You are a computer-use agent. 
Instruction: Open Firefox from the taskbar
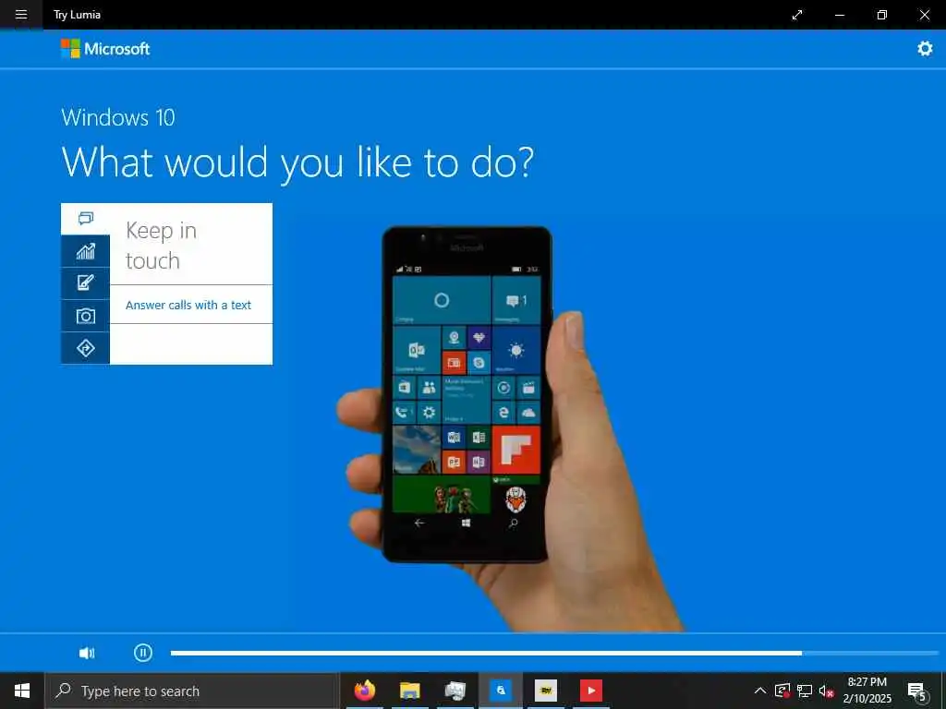[364, 691]
